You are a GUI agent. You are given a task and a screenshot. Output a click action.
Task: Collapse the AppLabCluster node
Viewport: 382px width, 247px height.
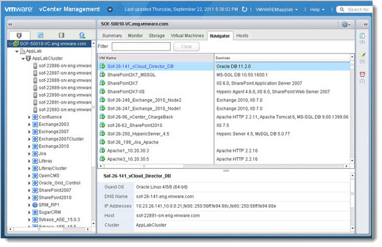(x=23, y=59)
